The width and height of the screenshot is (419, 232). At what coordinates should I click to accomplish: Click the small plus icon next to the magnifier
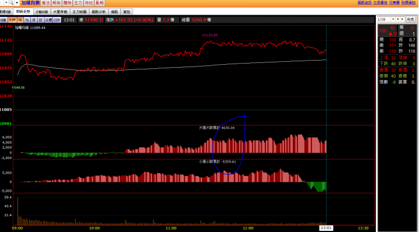[x=17, y=3]
